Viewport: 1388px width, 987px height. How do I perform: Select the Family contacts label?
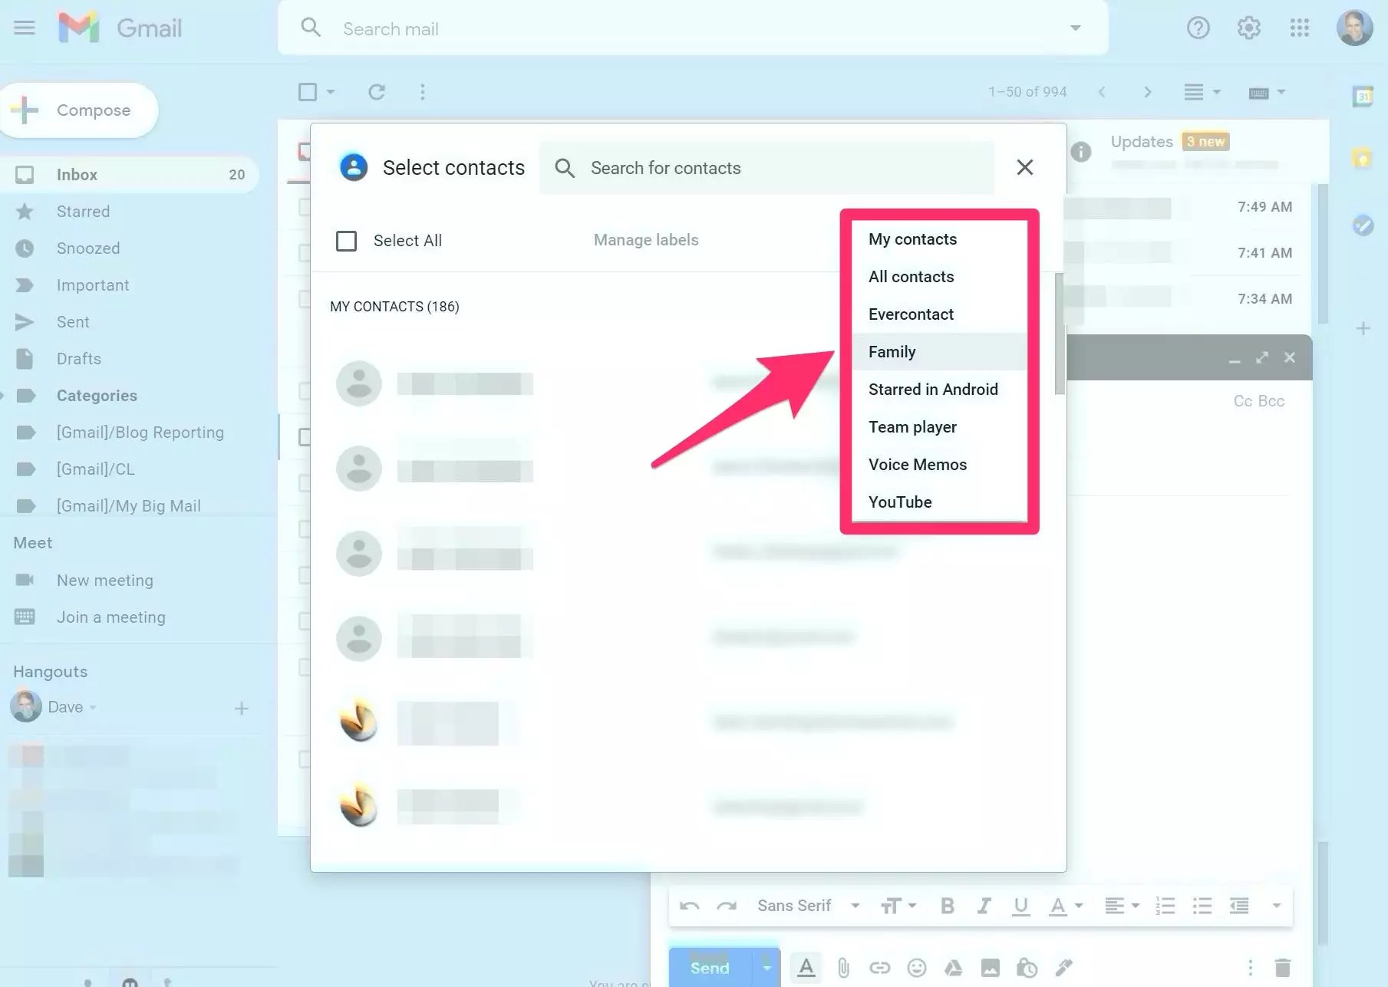point(892,351)
